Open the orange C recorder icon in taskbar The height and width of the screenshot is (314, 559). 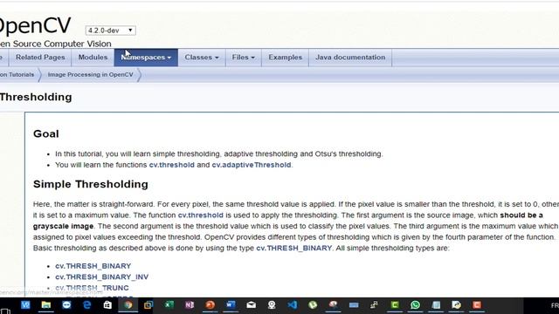click(477, 305)
